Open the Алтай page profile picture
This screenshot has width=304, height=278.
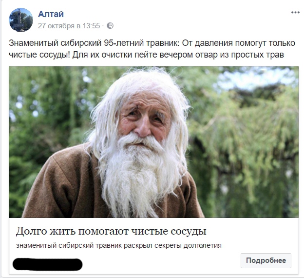click(21, 20)
